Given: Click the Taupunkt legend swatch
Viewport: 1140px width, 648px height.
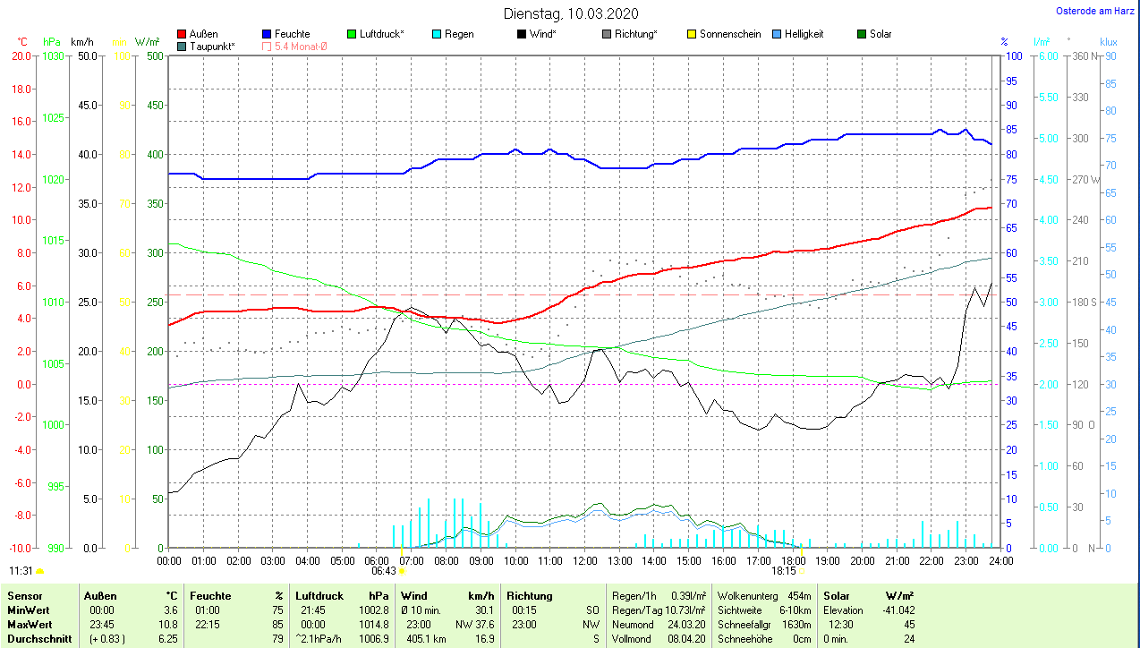Looking at the screenshot, I should pyautogui.click(x=183, y=47).
